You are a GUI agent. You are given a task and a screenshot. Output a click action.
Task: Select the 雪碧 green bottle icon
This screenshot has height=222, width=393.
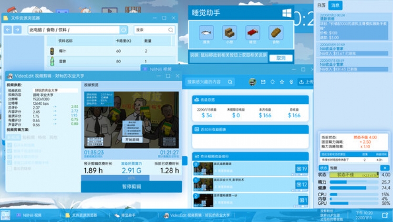[52, 61]
